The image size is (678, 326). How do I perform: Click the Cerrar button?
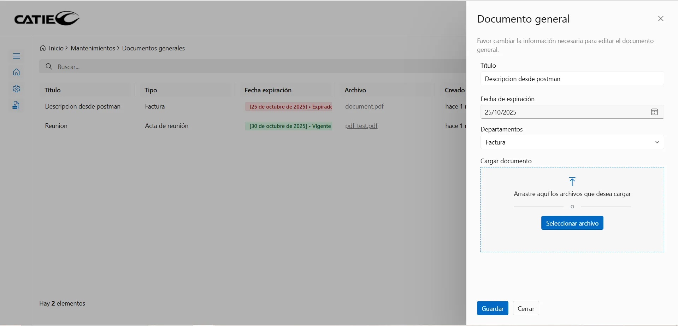[526, 308]
